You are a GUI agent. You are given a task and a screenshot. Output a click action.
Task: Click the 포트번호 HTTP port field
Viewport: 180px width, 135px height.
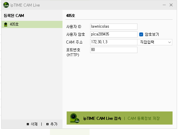tap(114, 50)
